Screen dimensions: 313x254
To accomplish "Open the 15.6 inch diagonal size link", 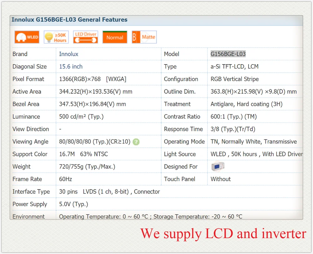I will 71,66.
